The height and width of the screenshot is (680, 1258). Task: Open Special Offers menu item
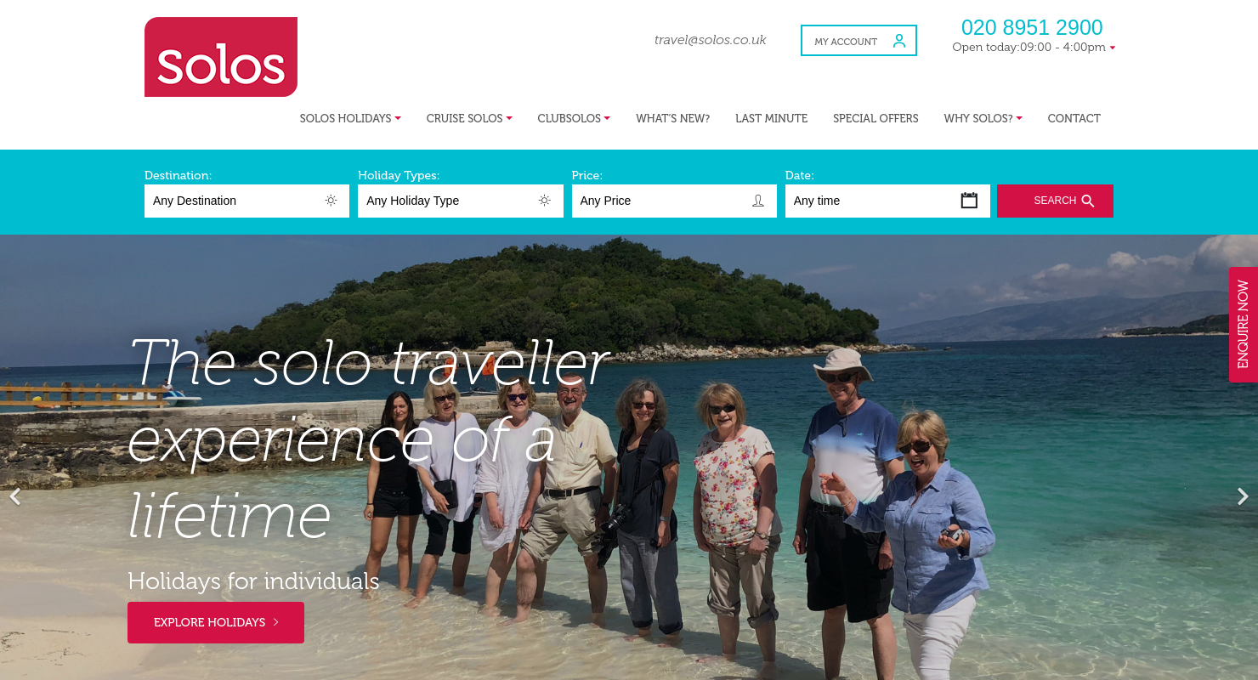coord(875,118)
